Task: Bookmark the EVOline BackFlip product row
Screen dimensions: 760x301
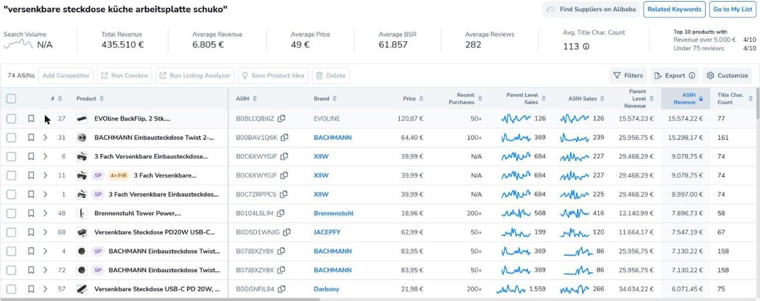Action: [x=31, y=118]
